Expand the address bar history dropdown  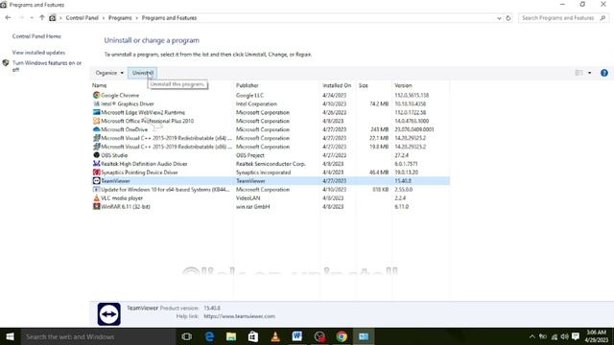click(x=499, y=18)
